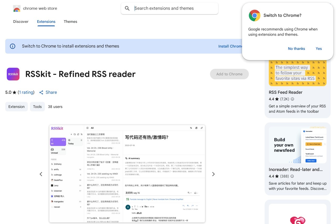Open RSS Feed Reader yellow promo image
Screen dimensions: 336x224
click(298, 73)
